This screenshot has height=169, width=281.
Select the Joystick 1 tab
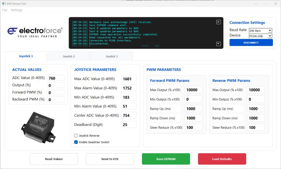[26, 56]
